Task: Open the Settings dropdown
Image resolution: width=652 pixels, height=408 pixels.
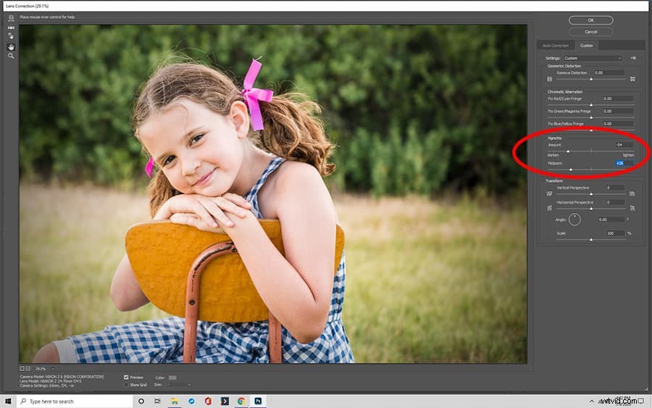Action: (593, 58)
